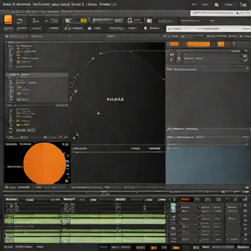The image size is (251, 251).
Task: Click the bright green clip on the second timeline track
Action: pos(84,222)
